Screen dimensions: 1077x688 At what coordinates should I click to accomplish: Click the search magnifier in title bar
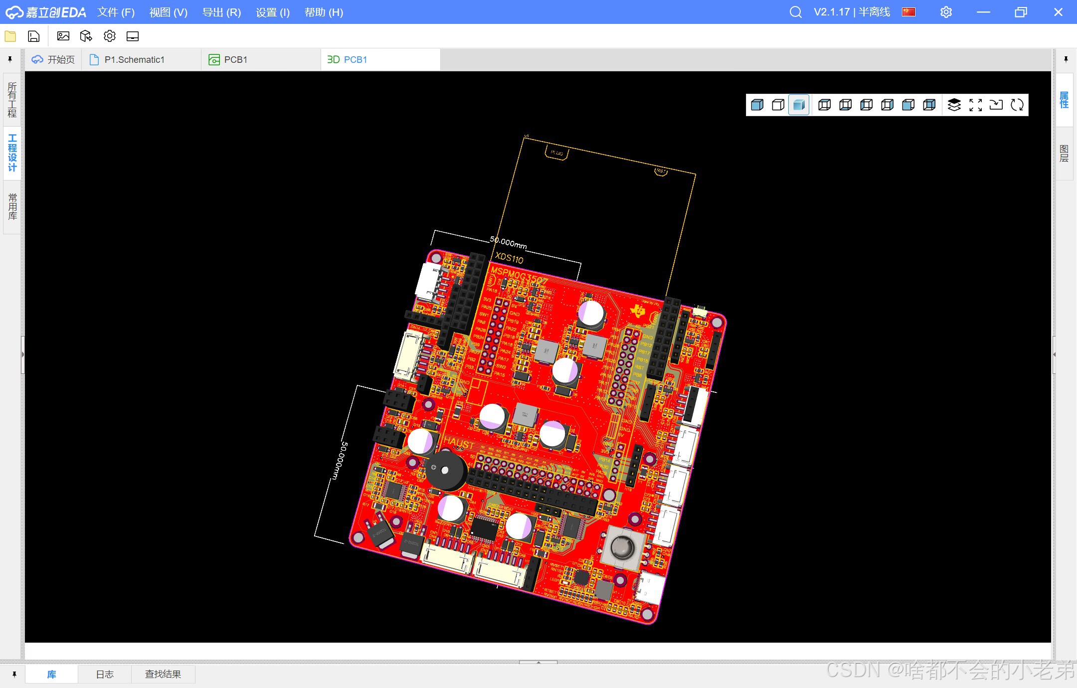(x=796, y=12)
